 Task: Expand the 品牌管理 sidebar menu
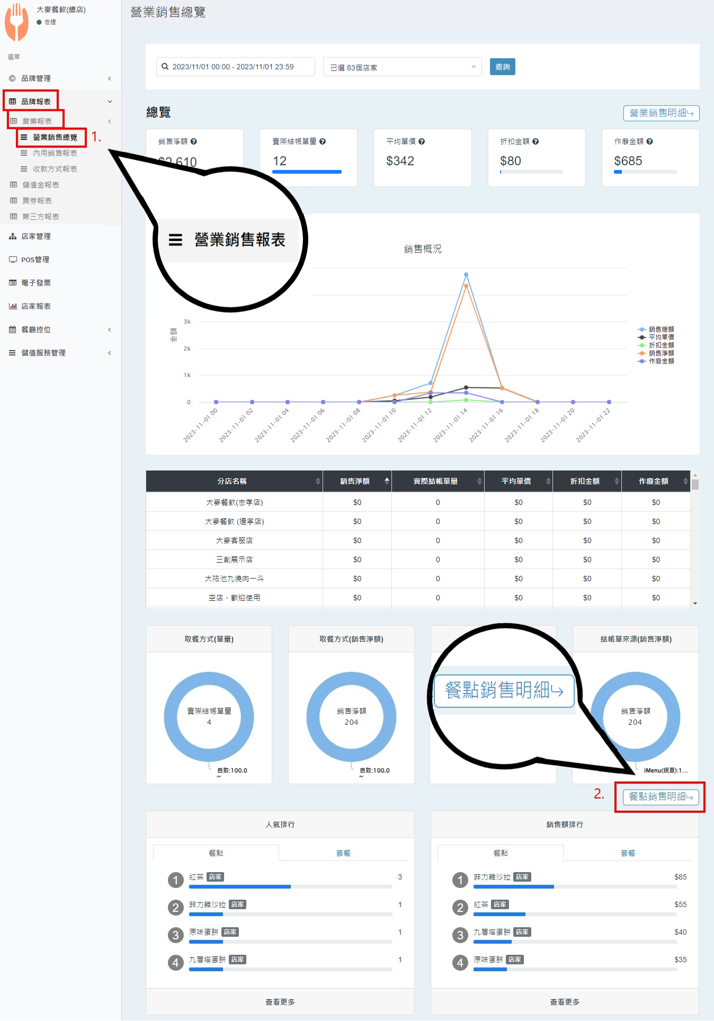point(59,78)
